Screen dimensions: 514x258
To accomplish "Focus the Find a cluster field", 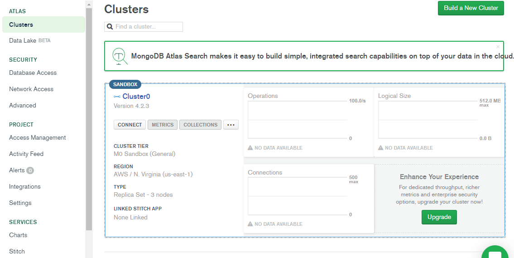I will pos(144,27).
